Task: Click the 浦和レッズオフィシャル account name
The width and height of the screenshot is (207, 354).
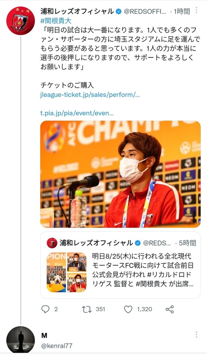Action: 77,11
